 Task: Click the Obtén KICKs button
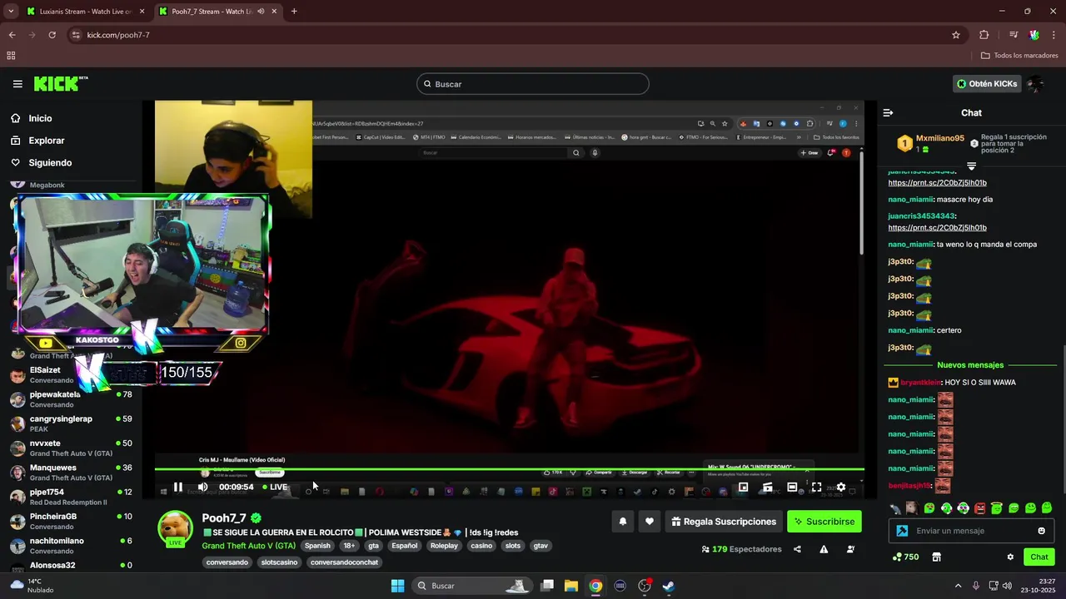(x=987, y=84)
